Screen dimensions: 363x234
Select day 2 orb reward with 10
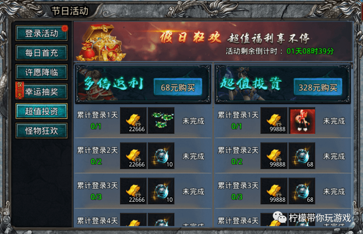pyautogui.click(x=161, y=156)
